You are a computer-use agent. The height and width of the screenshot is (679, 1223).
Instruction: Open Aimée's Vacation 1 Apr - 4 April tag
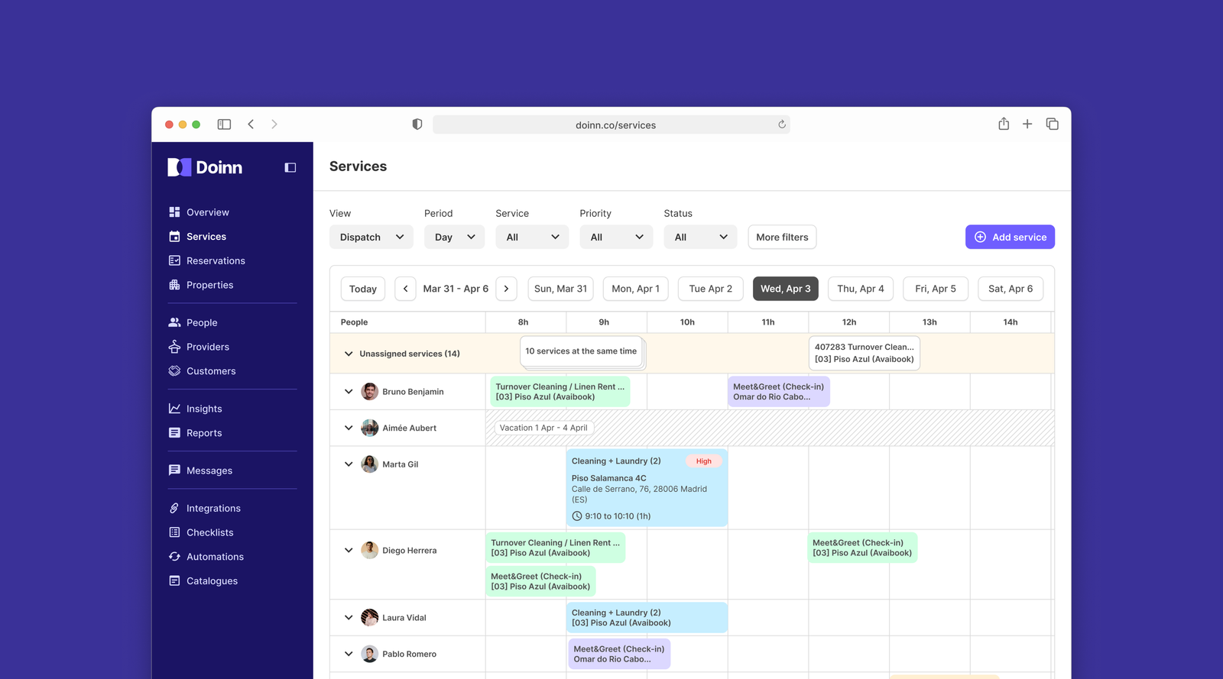543,428
